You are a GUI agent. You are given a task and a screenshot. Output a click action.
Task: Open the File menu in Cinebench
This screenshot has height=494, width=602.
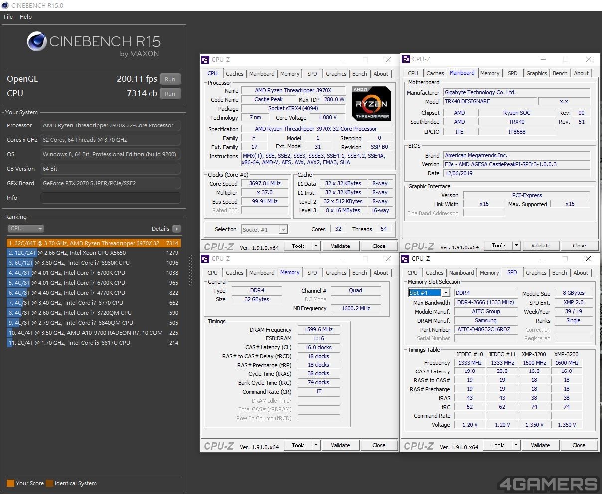coord(8,17)
